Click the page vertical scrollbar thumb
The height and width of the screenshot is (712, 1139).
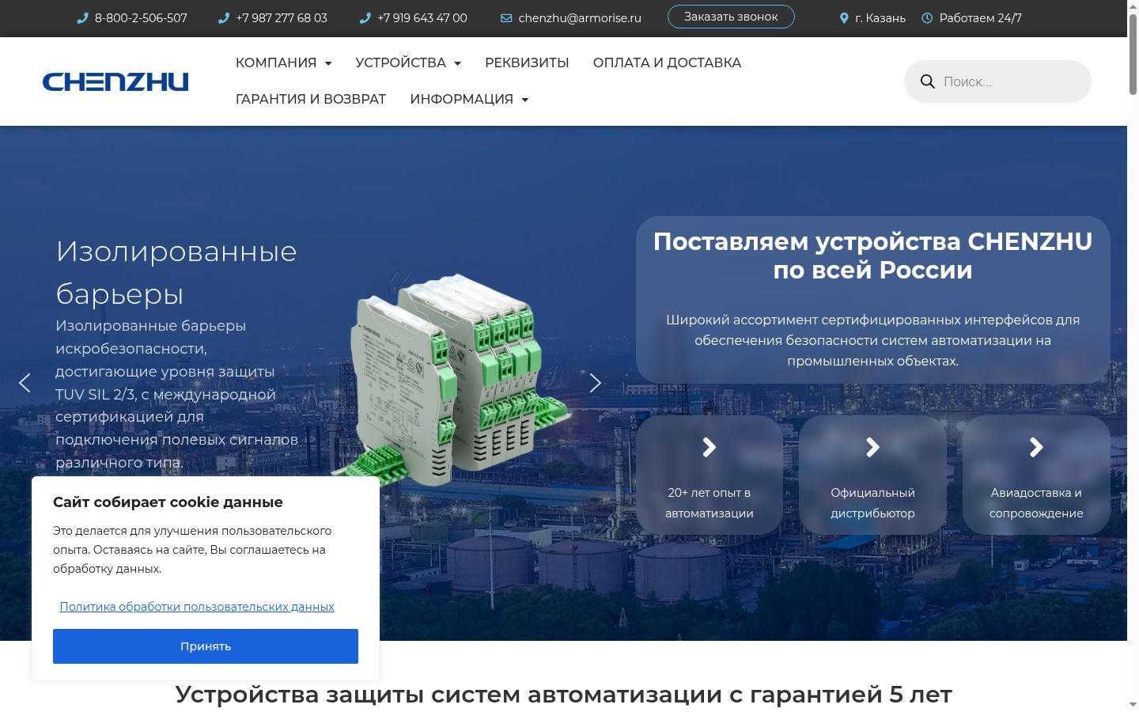tap(1133, 55)
